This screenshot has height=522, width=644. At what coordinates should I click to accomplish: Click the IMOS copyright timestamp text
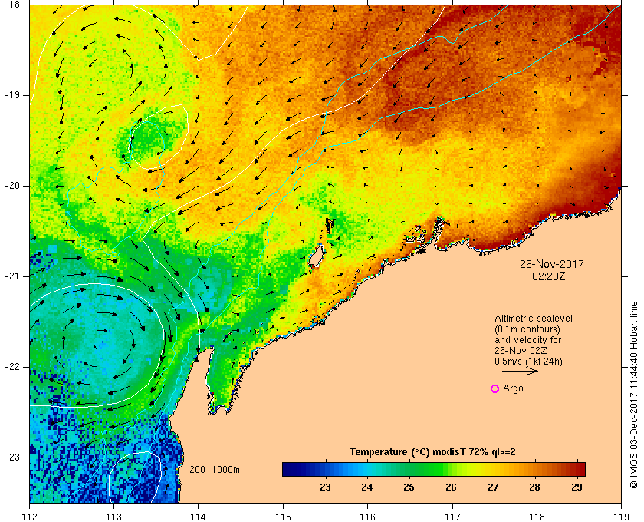[x=634, y=395]
